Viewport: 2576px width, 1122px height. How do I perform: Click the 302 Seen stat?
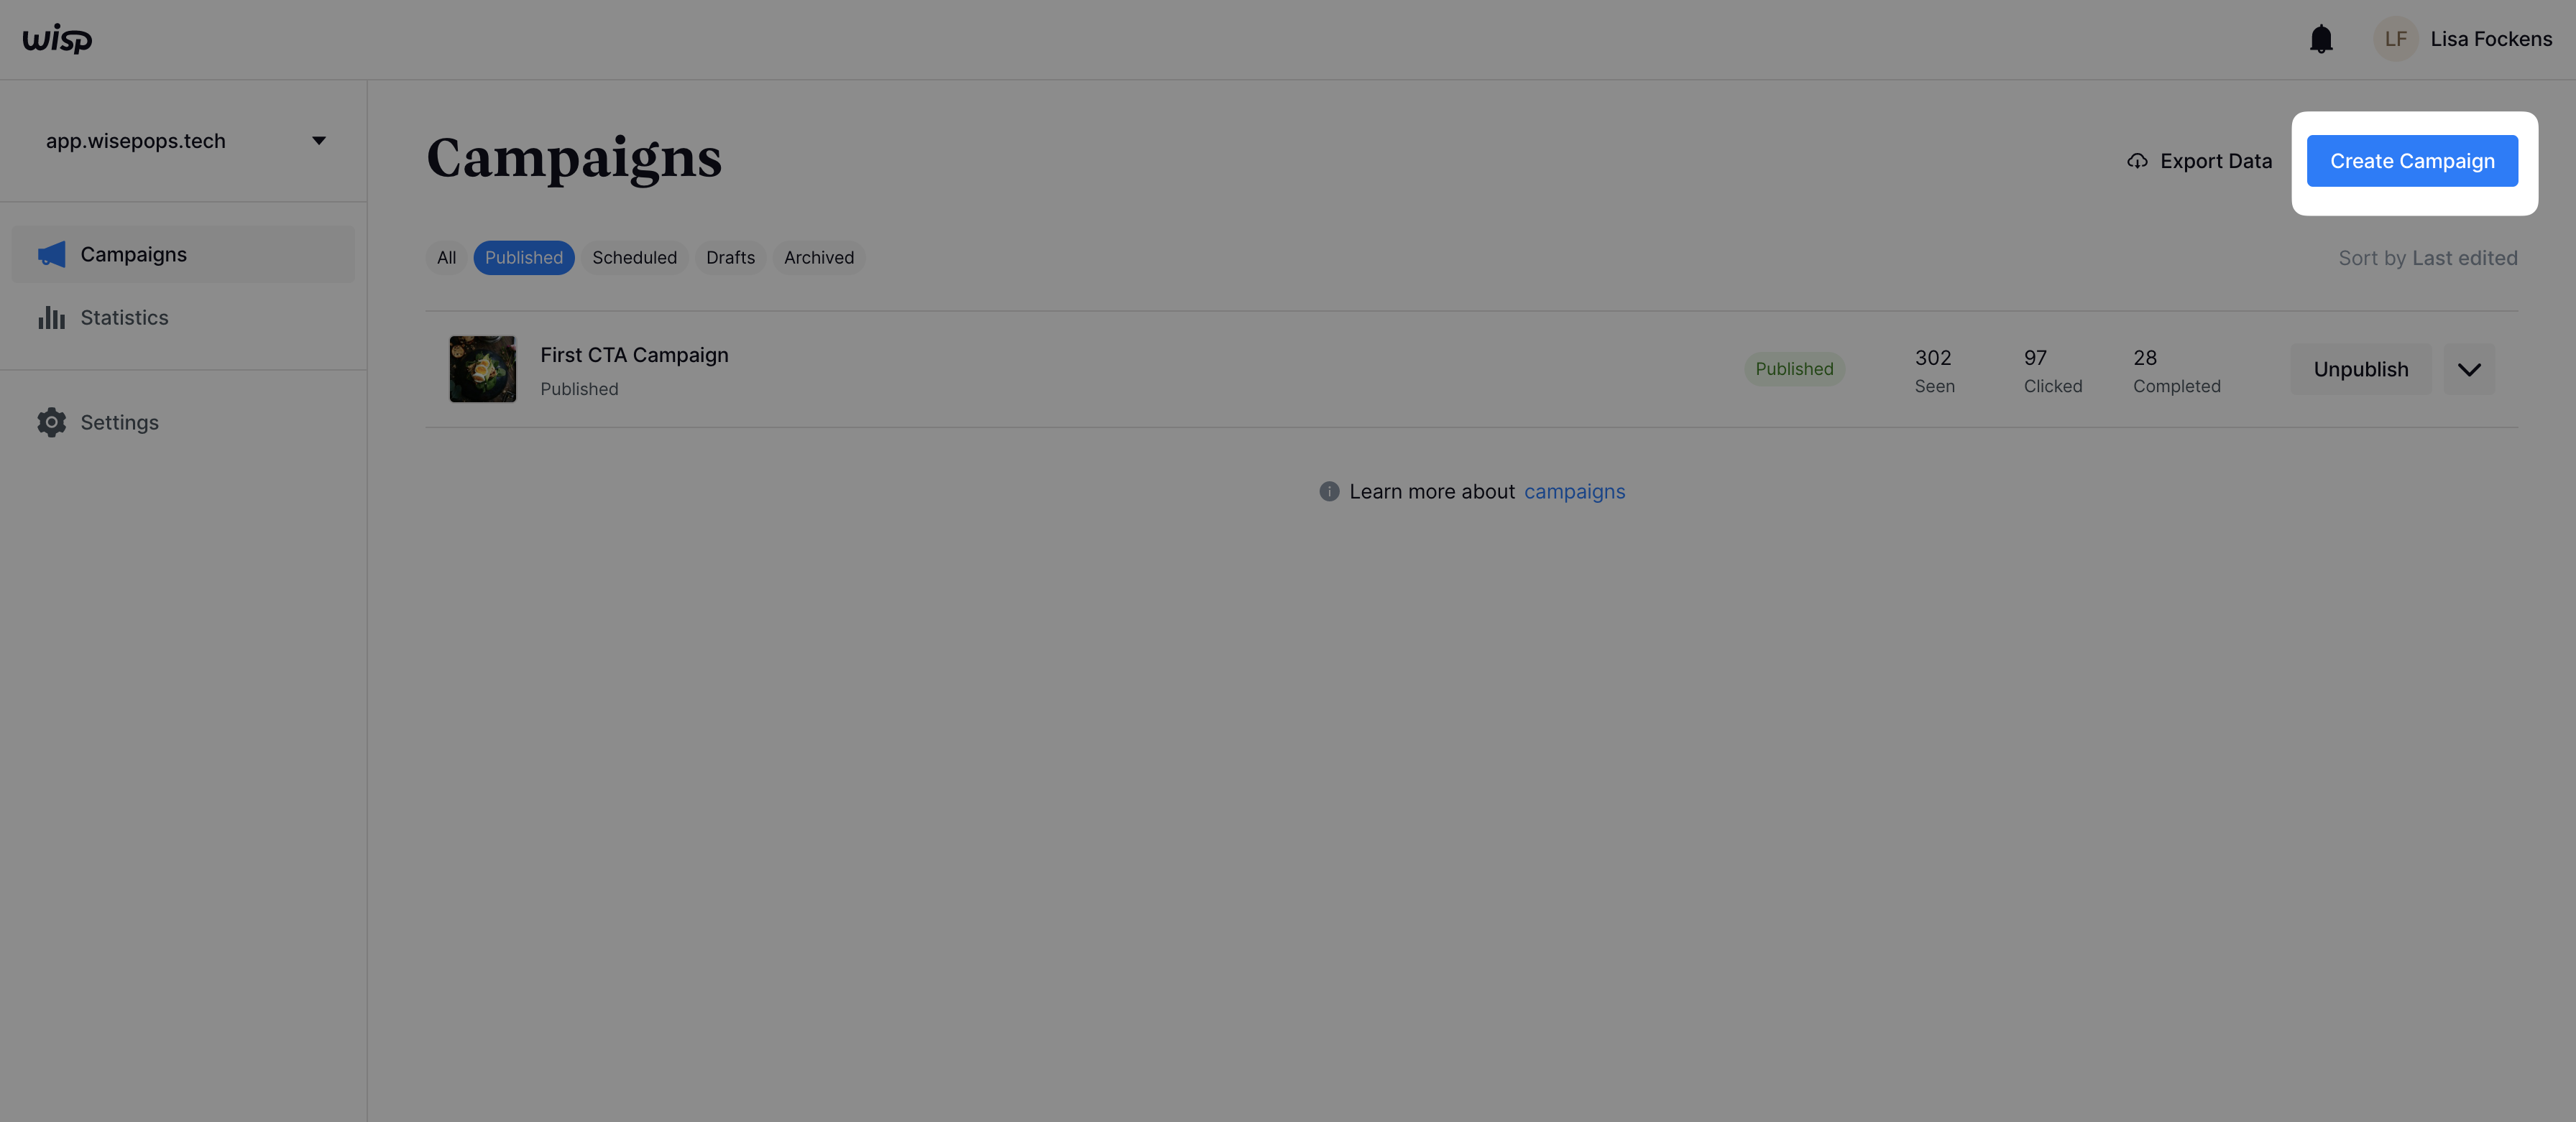1934,371
